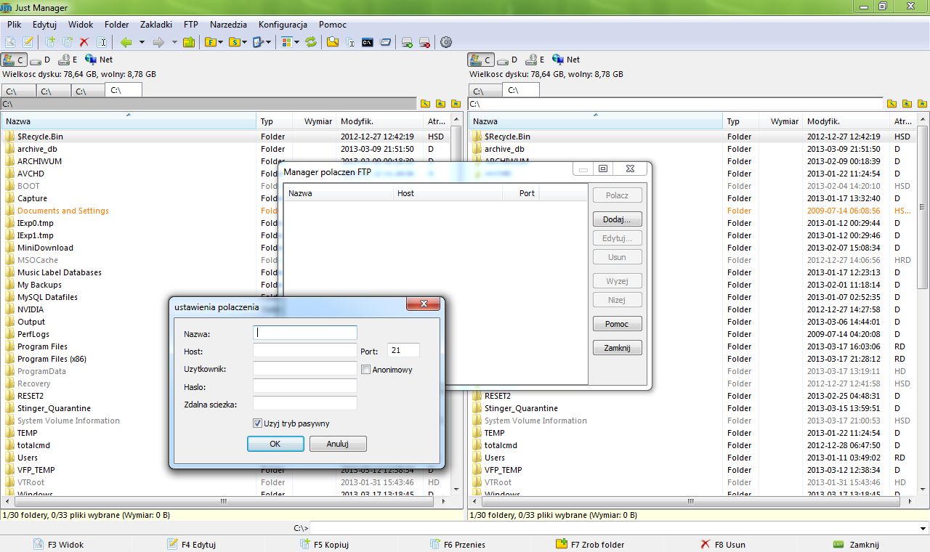930x552 pixels.
Task: Open the command line history dropdown
Action: pyautogui.click(x=923, y=528)
